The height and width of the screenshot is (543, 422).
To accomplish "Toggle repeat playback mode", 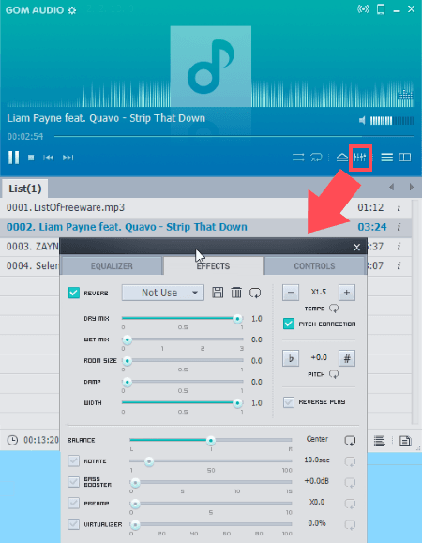I will [316, 158].
